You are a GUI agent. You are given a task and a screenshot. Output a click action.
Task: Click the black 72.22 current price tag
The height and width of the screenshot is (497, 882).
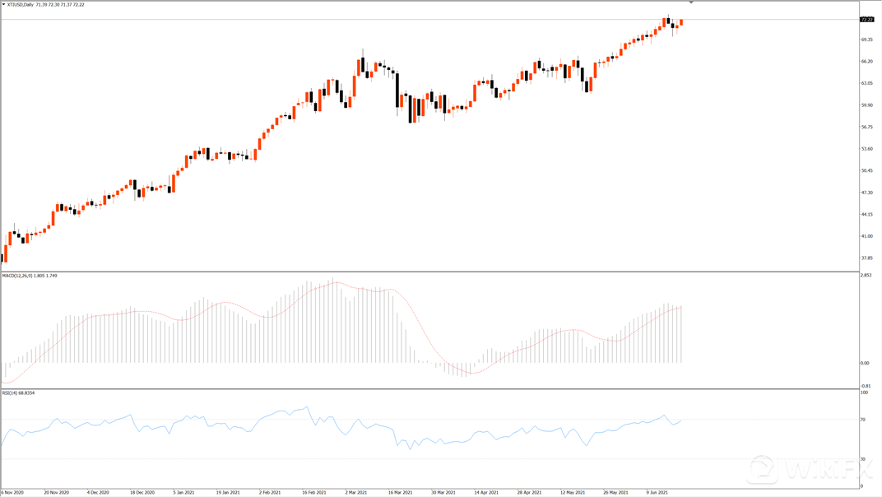pos(866,19)
